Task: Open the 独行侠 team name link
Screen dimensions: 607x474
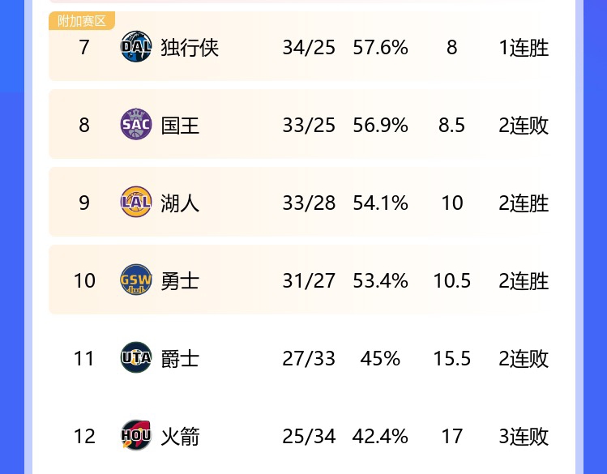Action: (190, 48)
